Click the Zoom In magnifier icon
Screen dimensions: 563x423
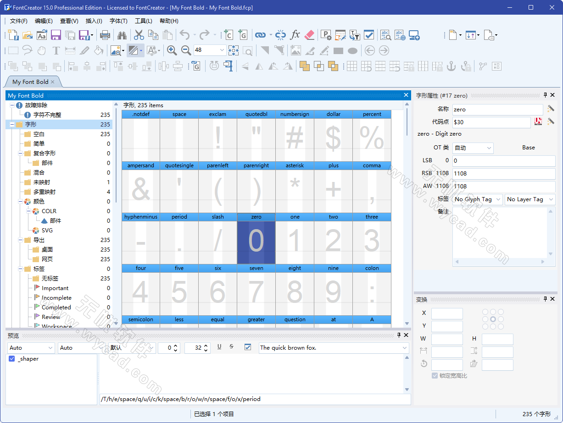pos(172,50)
